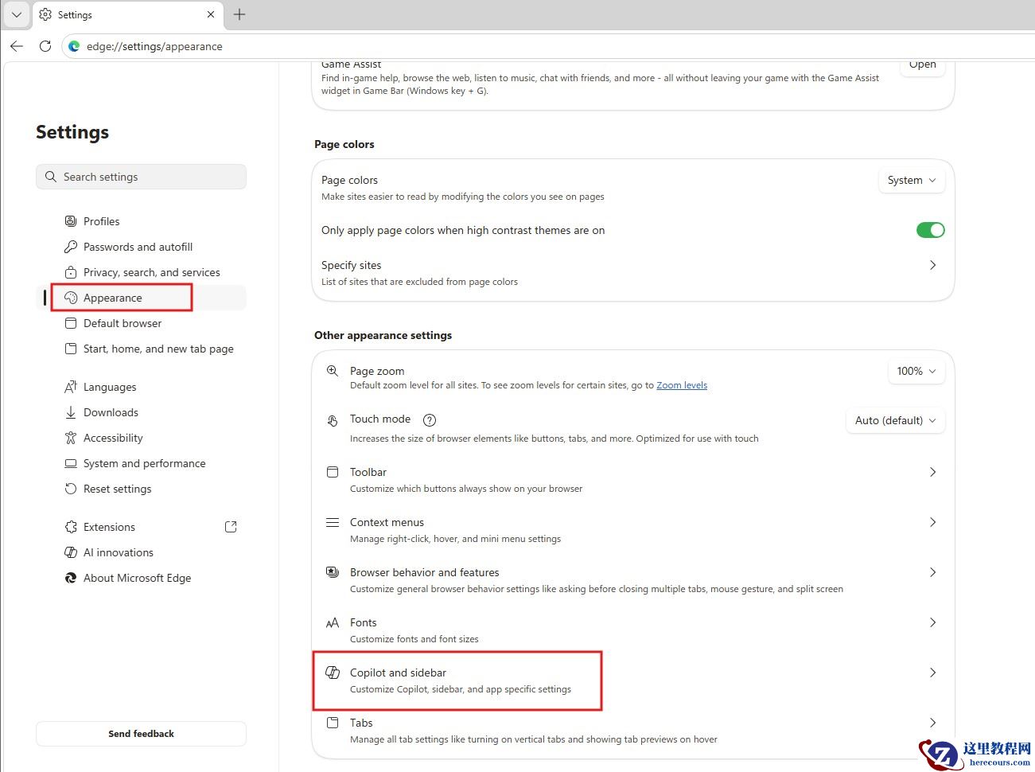Click the Start, home, new tab page icon
1035x772 pixels.
pyautogui.click(x=71, y=349)
